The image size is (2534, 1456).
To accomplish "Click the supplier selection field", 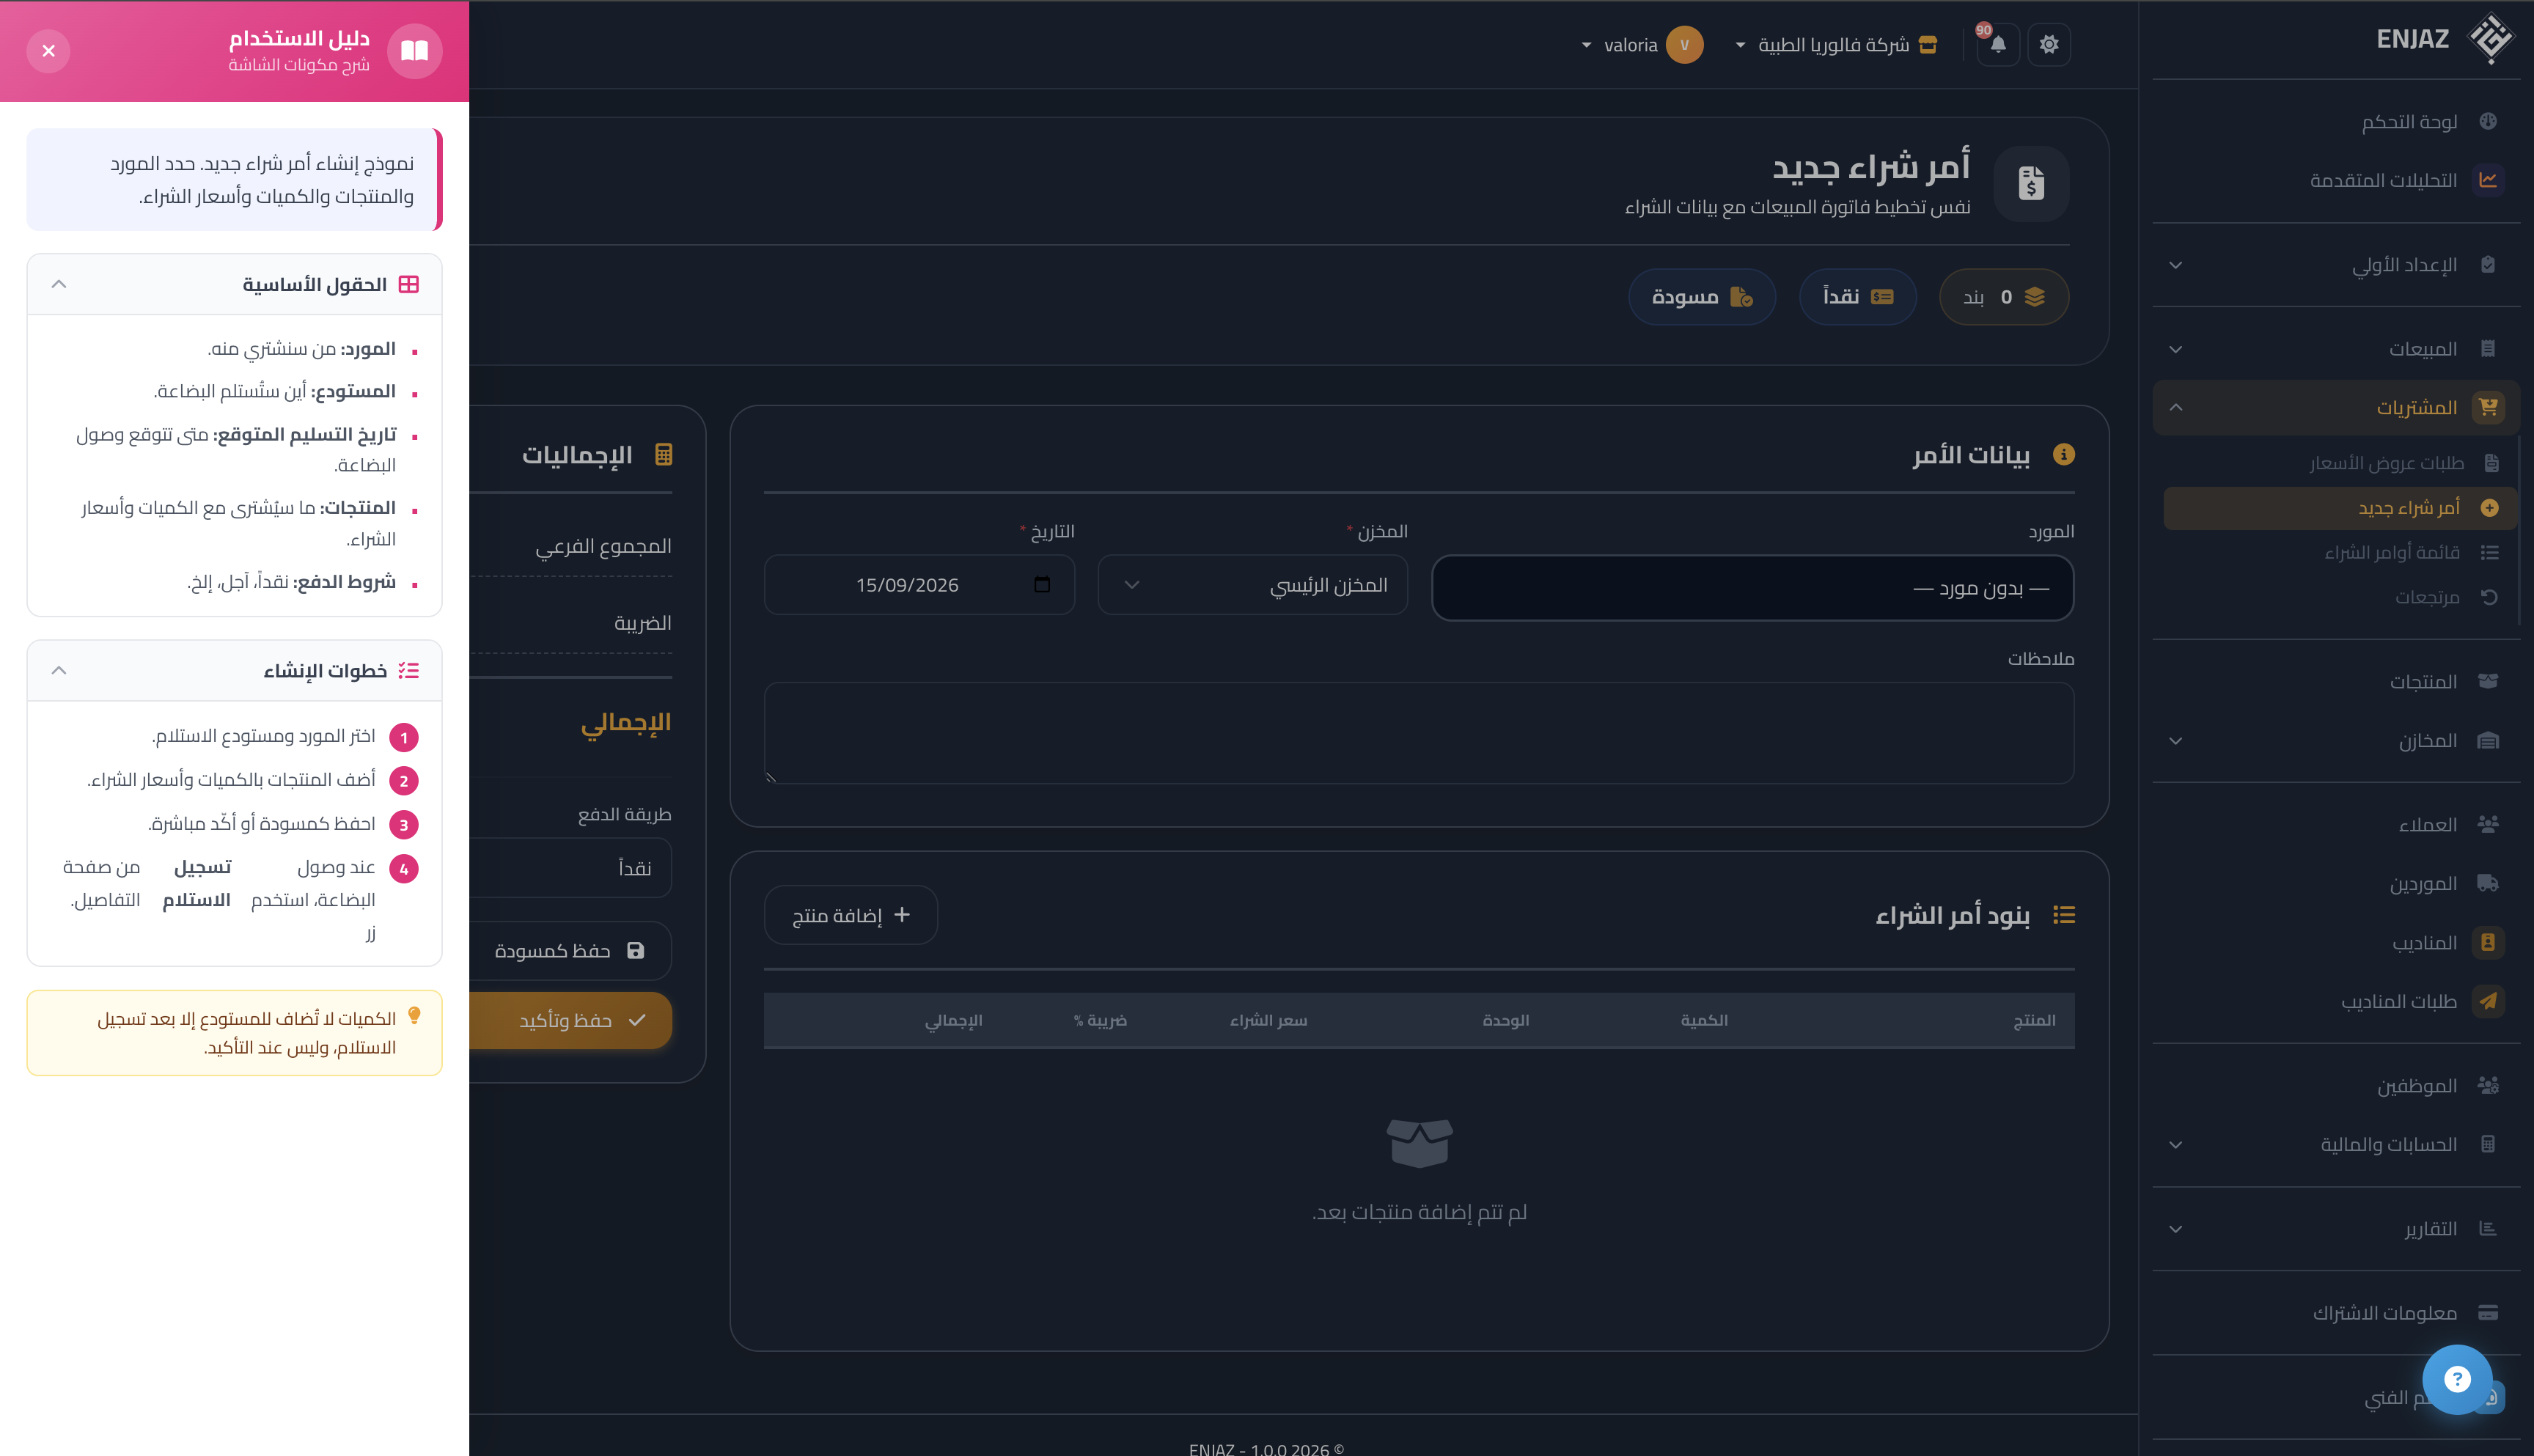I will (1752, 588).
